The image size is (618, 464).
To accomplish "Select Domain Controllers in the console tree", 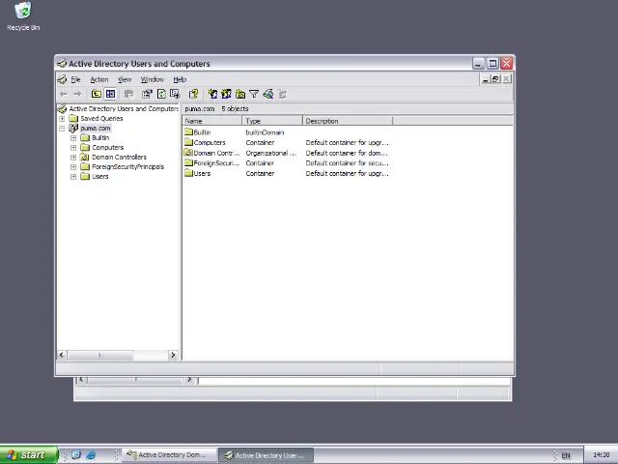I will 119,157.
